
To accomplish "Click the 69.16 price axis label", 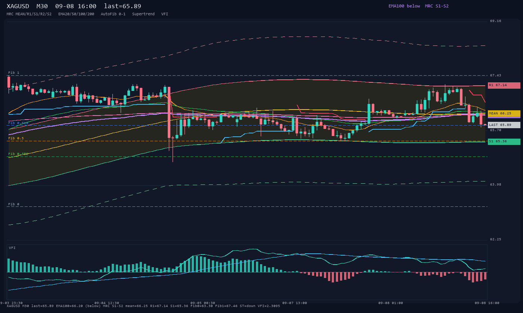I will [496, 21].
